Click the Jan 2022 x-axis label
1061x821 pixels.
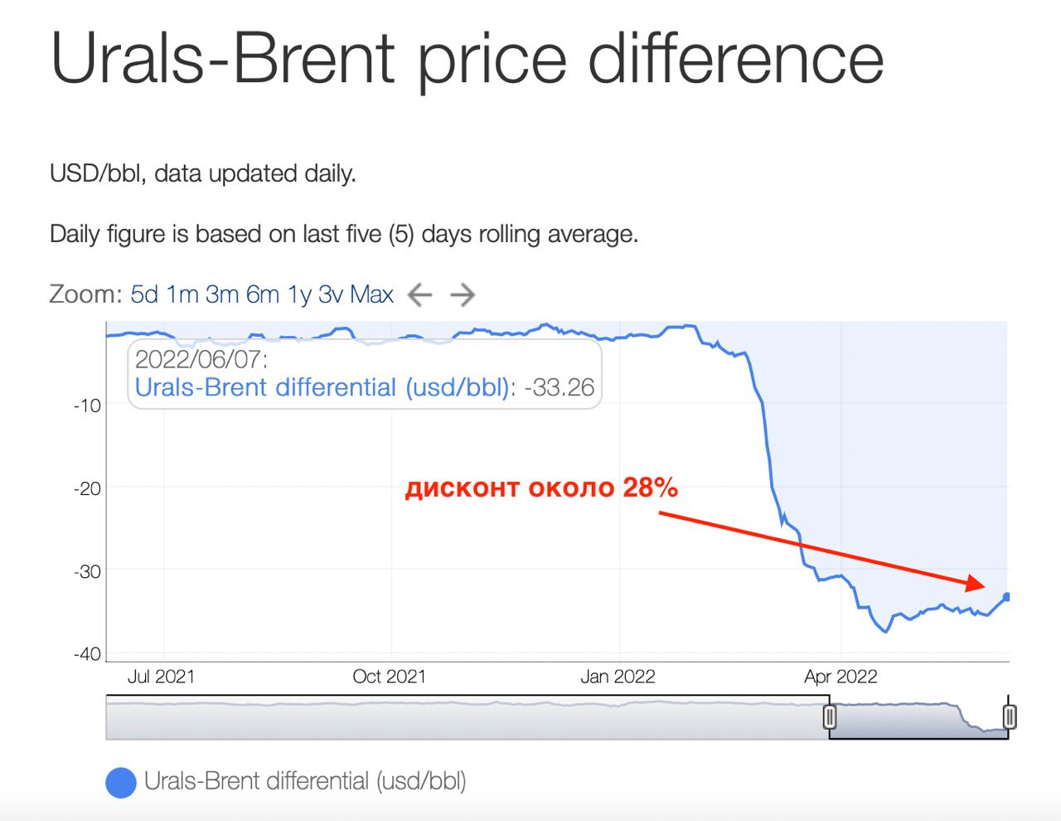[618, 677]
